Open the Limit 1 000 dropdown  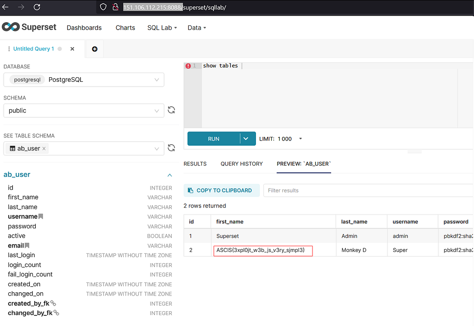pos(281,139)
